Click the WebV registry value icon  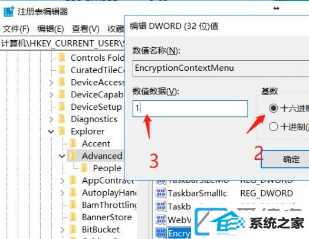click(161, 220)
